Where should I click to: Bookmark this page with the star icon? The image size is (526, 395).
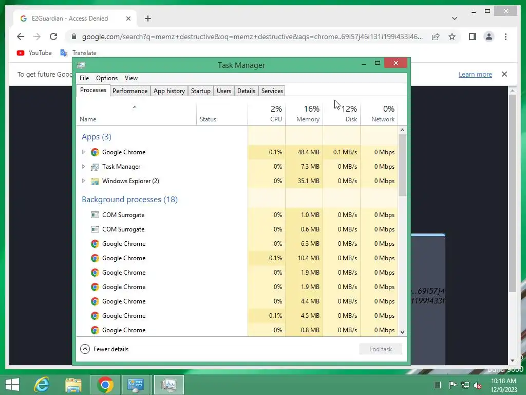point(452,37)
